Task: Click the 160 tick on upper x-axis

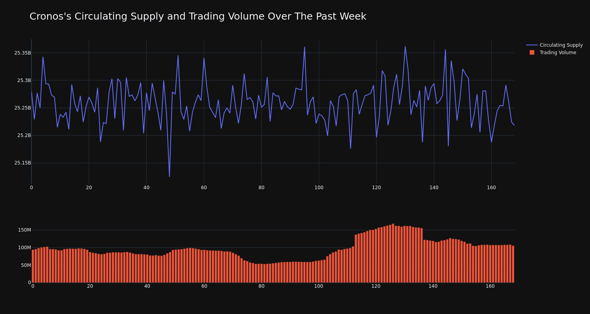Action: pyautogui.click(x=491, y=188)
